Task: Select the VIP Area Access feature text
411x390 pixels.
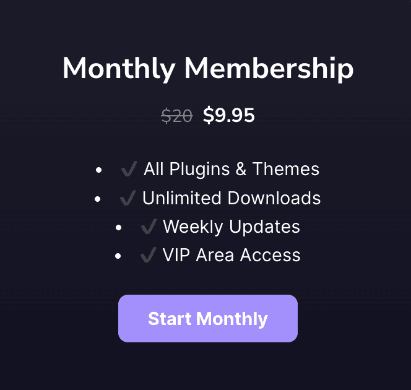Action: point(231,255)
